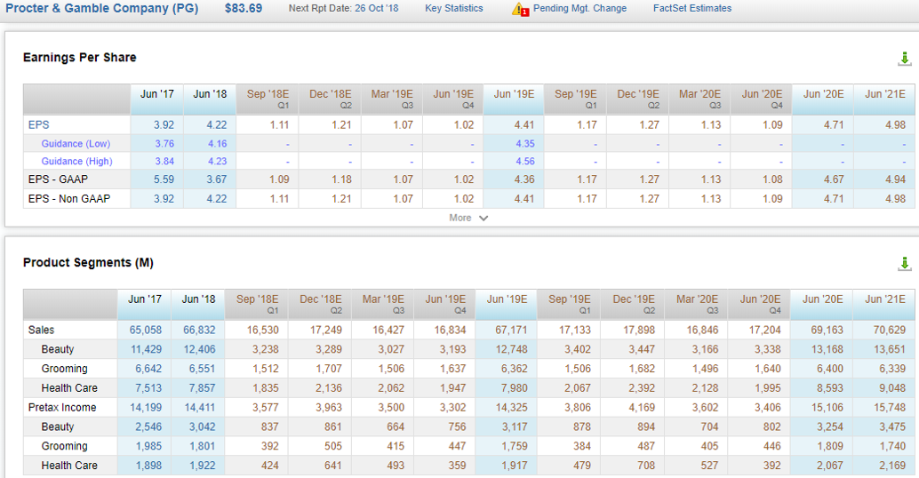Click the Sep '19E Q1 header in Product Segments
The image size is (919, 478).
click(x=569, y=304)
